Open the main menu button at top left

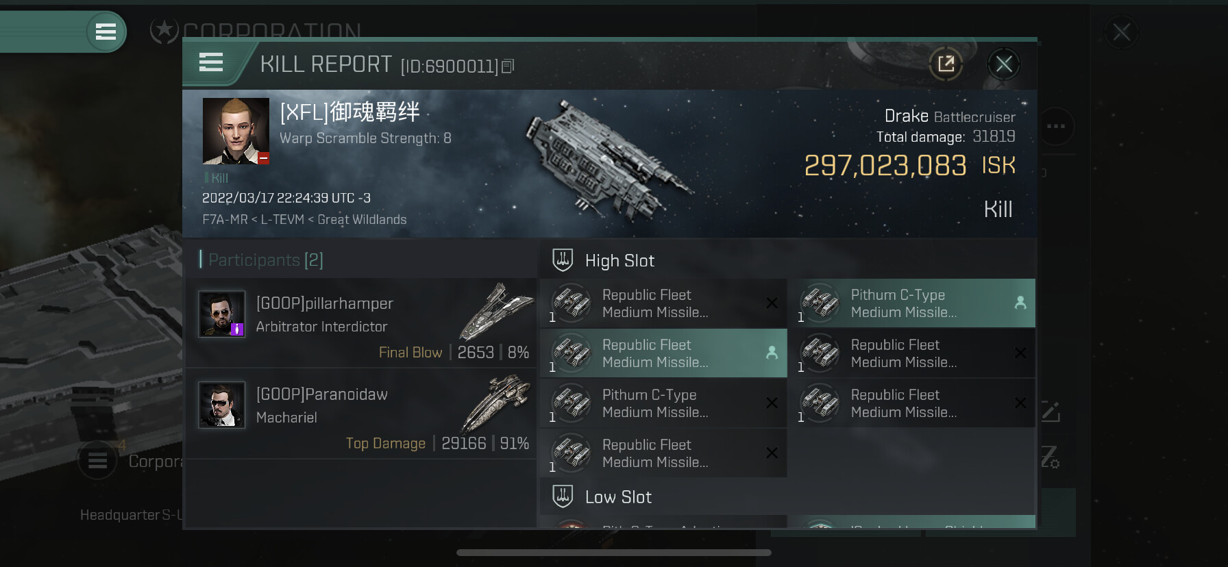click(106, 32)
